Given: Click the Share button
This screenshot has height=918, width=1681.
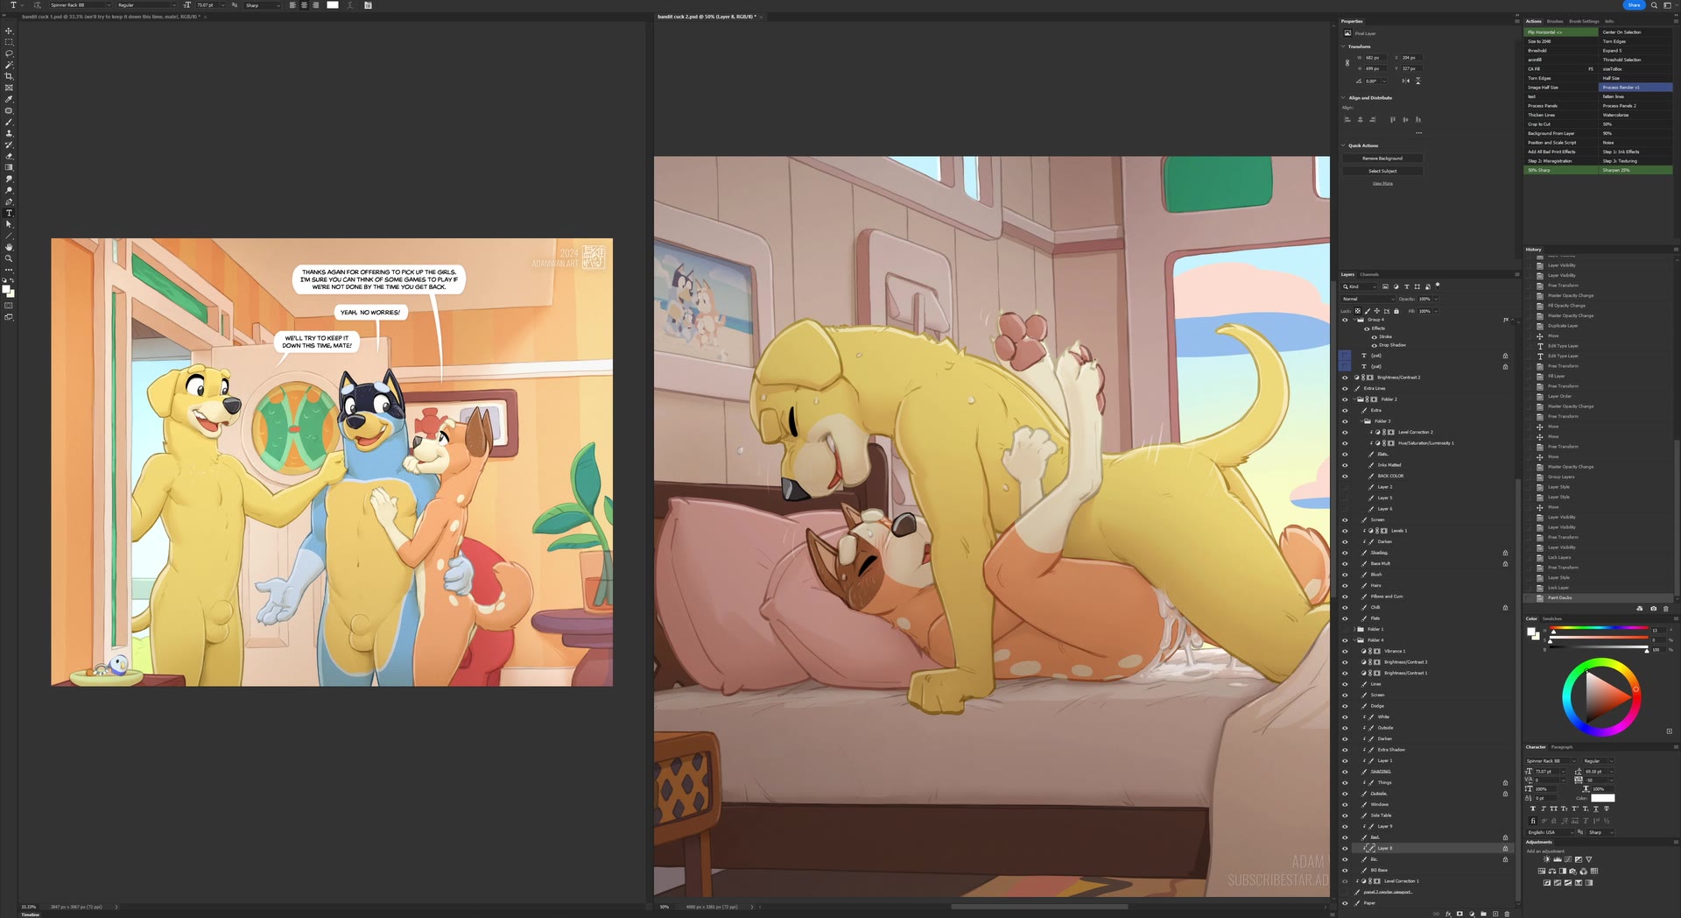Looking at the screenshot, I should tap(1634, 5).
